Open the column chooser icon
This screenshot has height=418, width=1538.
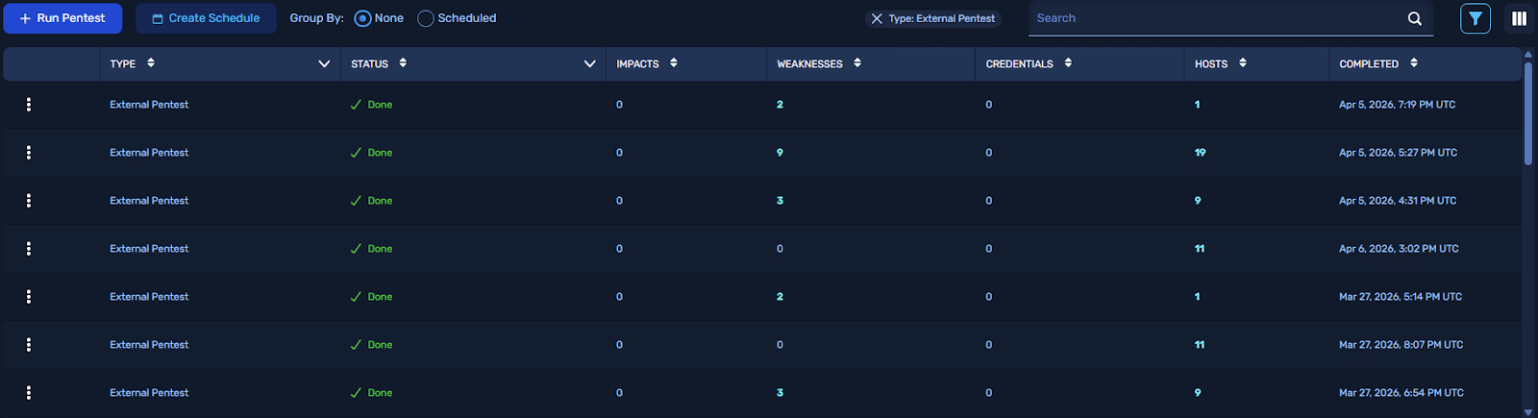click(1519, 18)
